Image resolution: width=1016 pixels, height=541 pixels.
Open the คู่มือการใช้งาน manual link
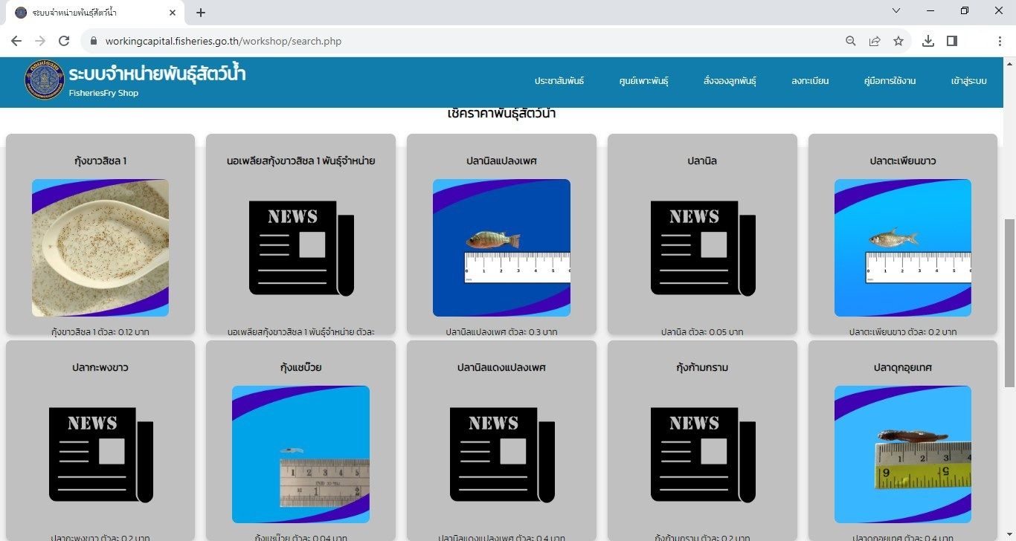tap(890, 81)
